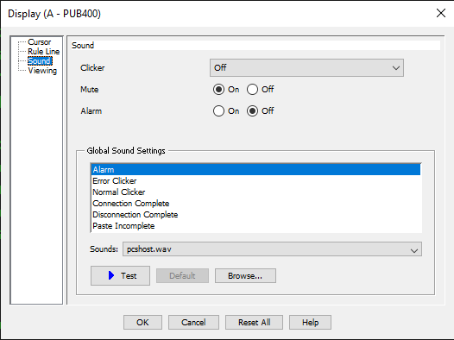Click the blue play triangle on Test
Viewport: 454px width, 340px height.
(x=111, y=275)
